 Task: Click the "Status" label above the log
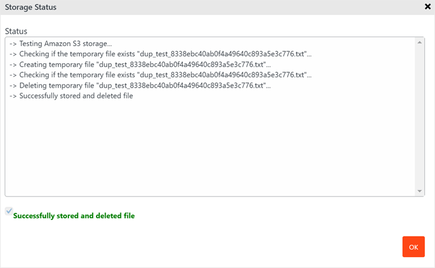tap(16, 31)
